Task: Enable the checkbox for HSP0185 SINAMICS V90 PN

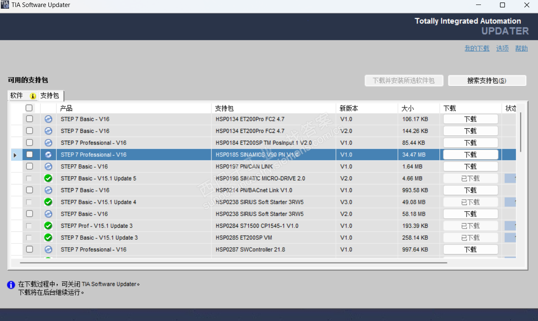Action: pos(29,155)
